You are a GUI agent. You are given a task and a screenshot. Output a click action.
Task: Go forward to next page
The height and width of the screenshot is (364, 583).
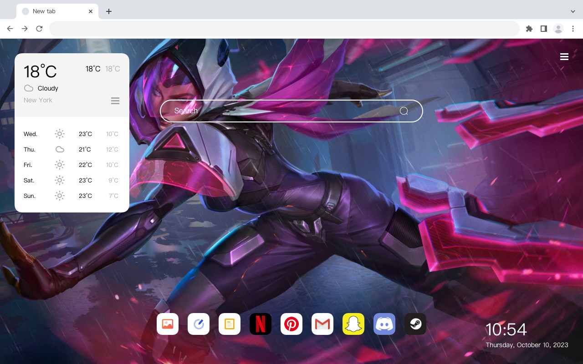coord(25,29)
